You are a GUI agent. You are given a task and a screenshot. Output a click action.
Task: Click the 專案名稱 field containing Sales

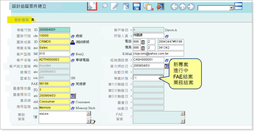[54, 48]
